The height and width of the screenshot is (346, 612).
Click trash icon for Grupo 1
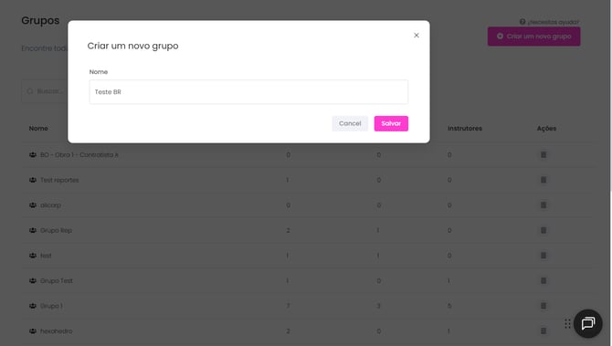point(543,306)
